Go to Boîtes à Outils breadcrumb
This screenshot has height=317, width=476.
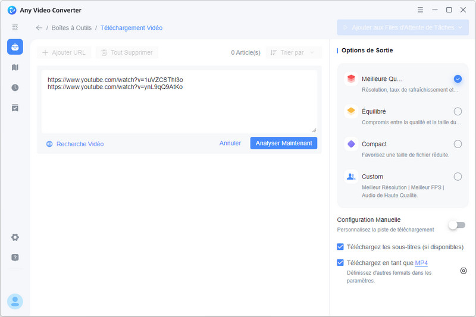click(x=70, y=27)
